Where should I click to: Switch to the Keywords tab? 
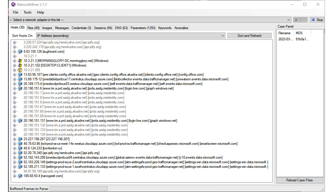point(165,28)
